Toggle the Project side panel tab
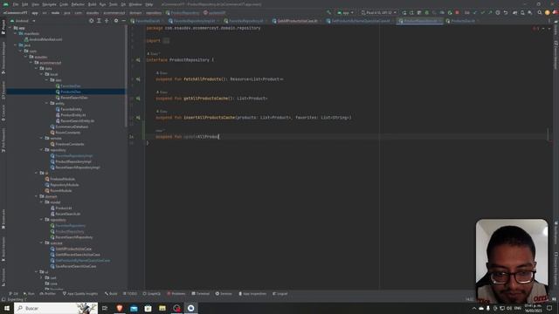Viewport: 559px width, 314px height. tap(3, 27)
